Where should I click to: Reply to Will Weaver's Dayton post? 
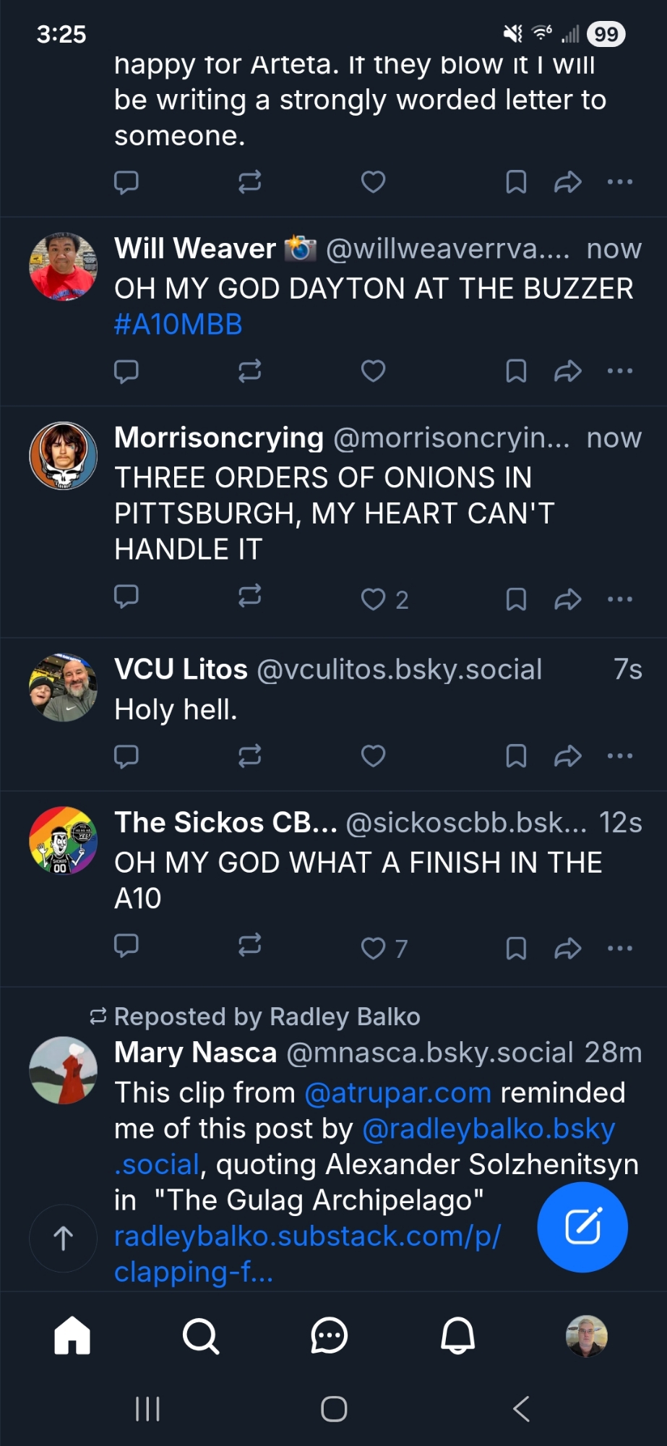(126, 371)
